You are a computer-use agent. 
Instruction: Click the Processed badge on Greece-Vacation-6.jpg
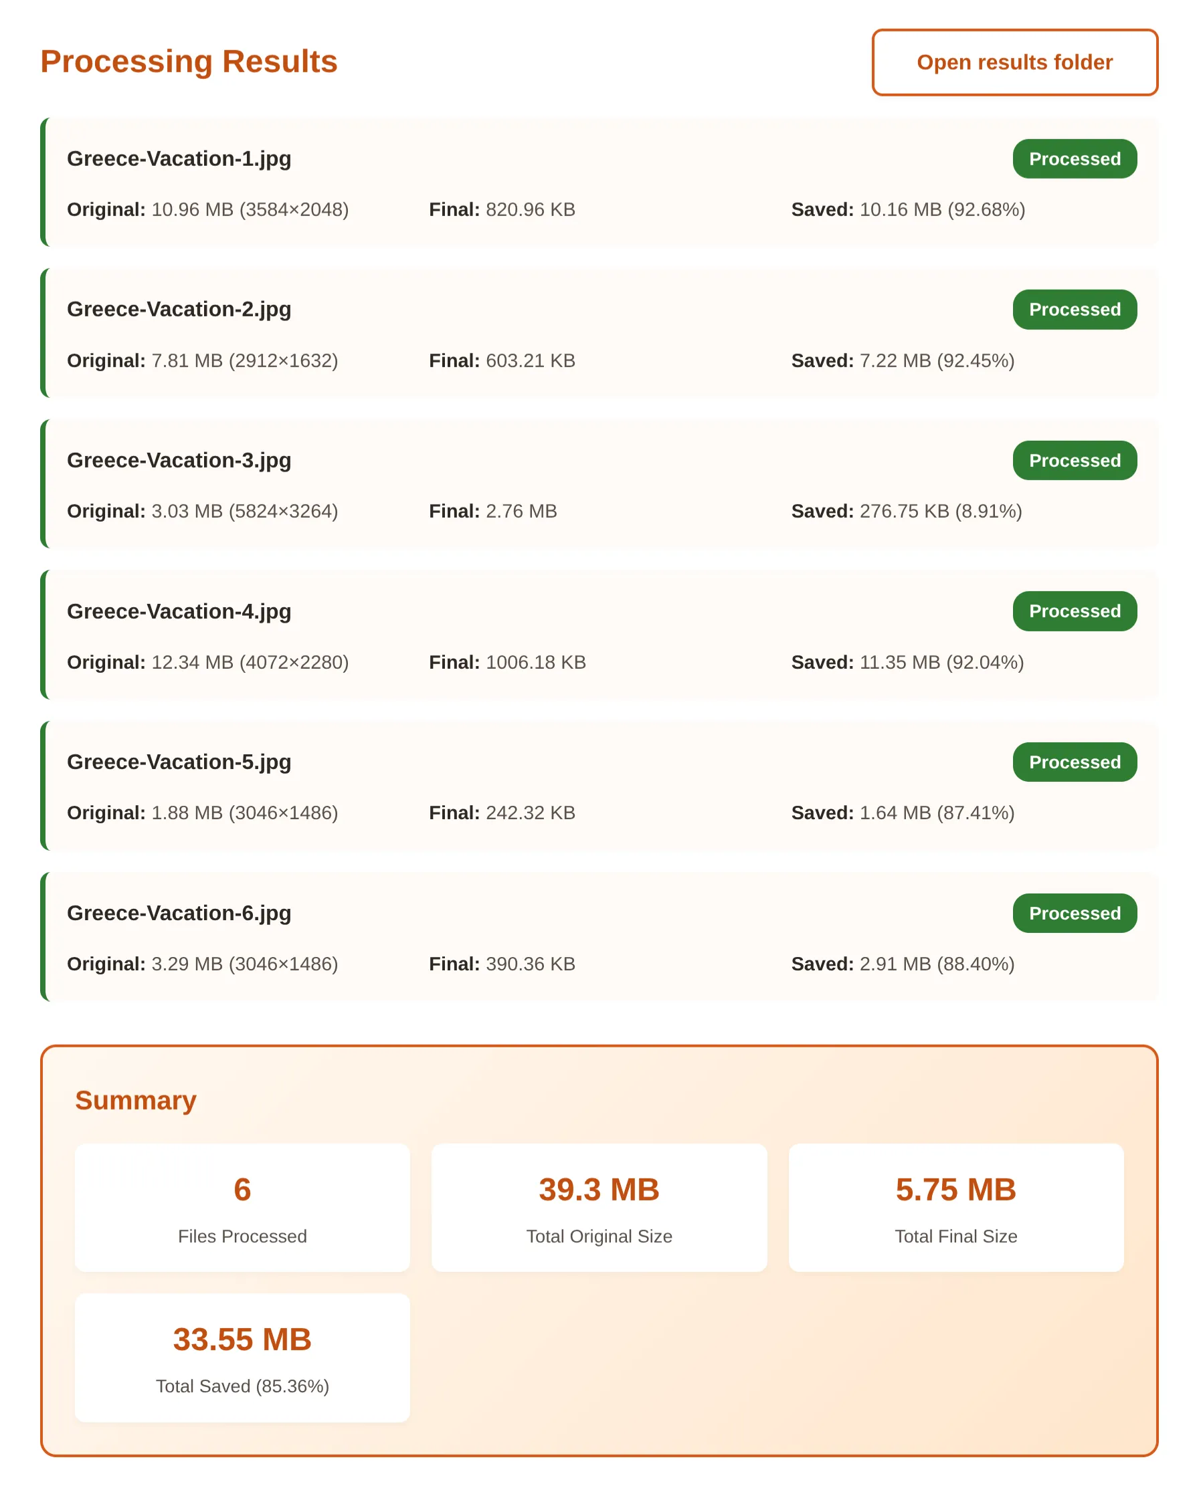click(1075, 913)
